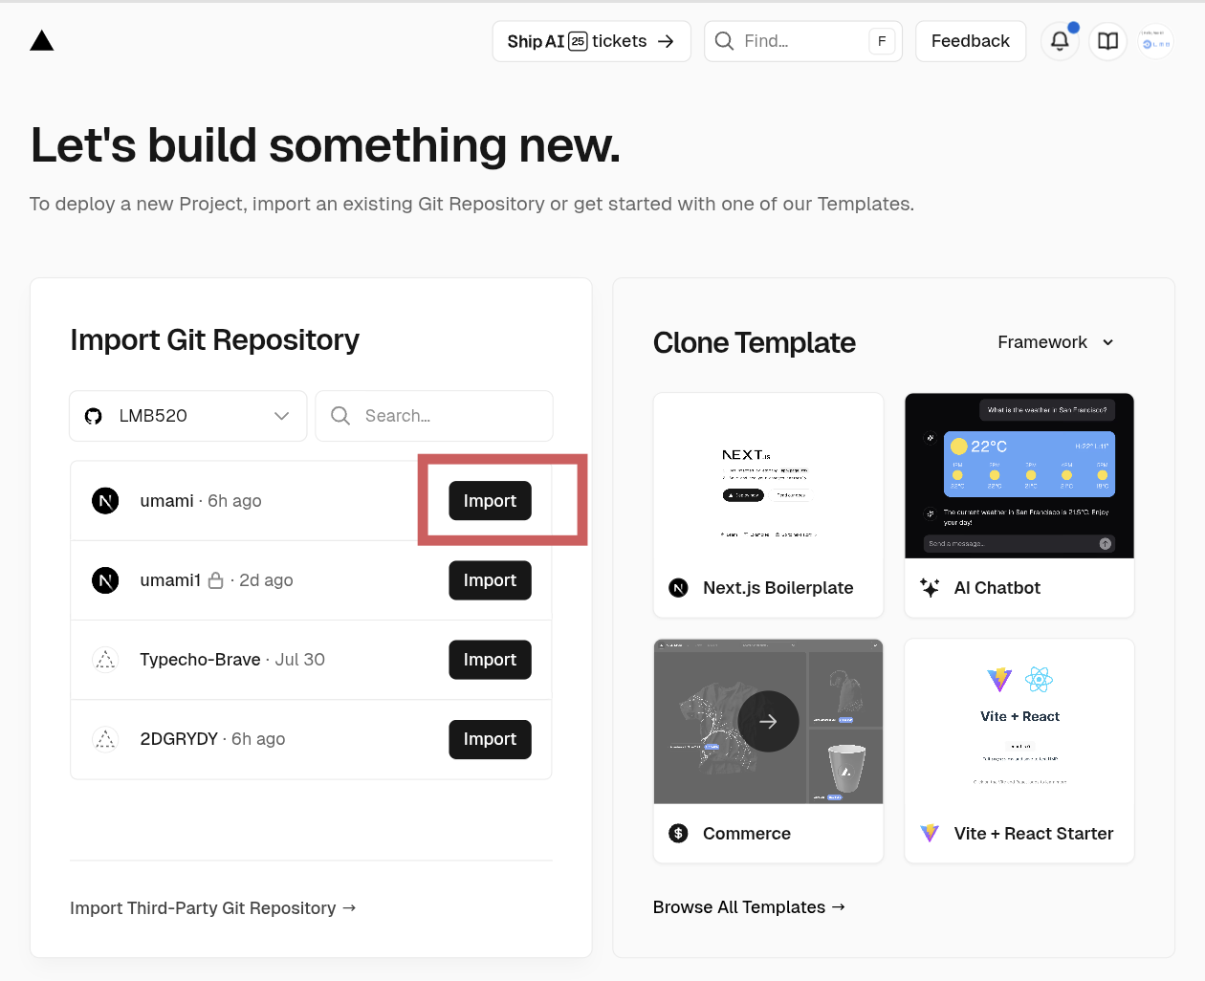This screenshot has width=1205, height=981.
Task: Open the Ship AI tickets banner
Action: [591, 41]
